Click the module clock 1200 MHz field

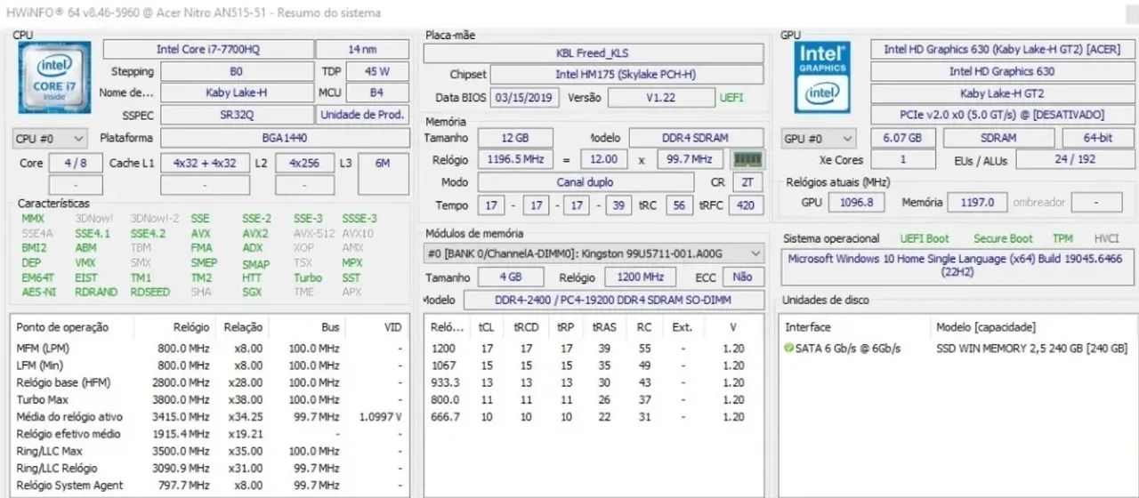[641, 277]
